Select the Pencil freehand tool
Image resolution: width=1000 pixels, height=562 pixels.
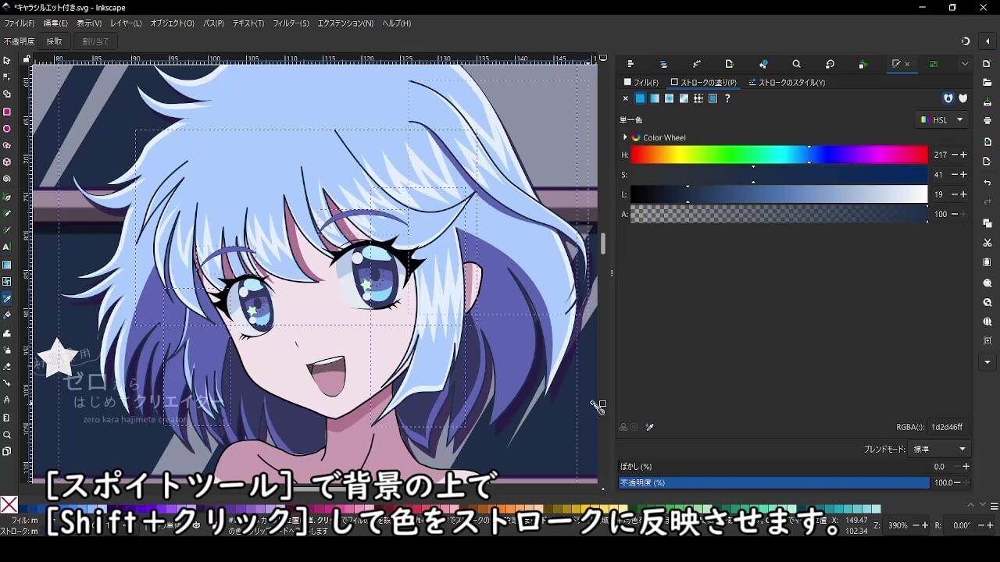7,213
